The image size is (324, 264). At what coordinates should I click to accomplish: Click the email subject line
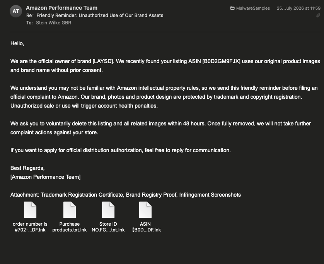click(x=100, y=15)
